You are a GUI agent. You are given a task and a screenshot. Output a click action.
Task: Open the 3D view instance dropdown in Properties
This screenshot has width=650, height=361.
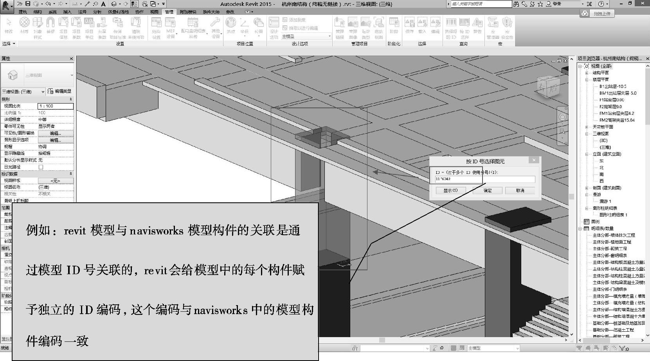(43, 91)
